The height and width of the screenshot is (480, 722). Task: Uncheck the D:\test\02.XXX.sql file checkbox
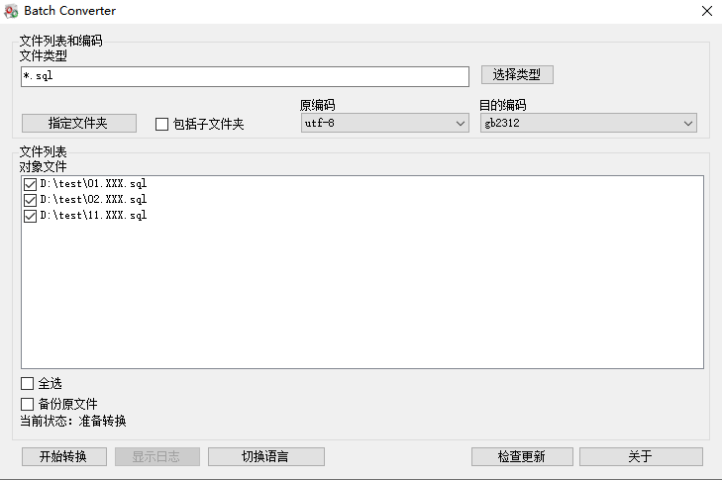(x=30, y=200)
